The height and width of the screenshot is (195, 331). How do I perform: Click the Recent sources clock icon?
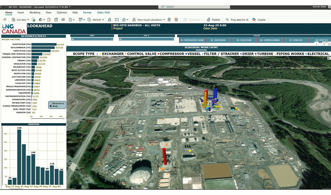click(x=70, y=20)
